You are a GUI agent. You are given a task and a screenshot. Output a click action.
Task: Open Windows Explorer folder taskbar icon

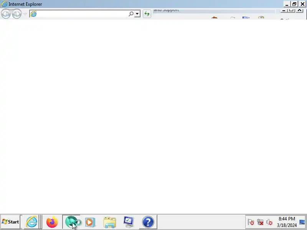[110, 222]
